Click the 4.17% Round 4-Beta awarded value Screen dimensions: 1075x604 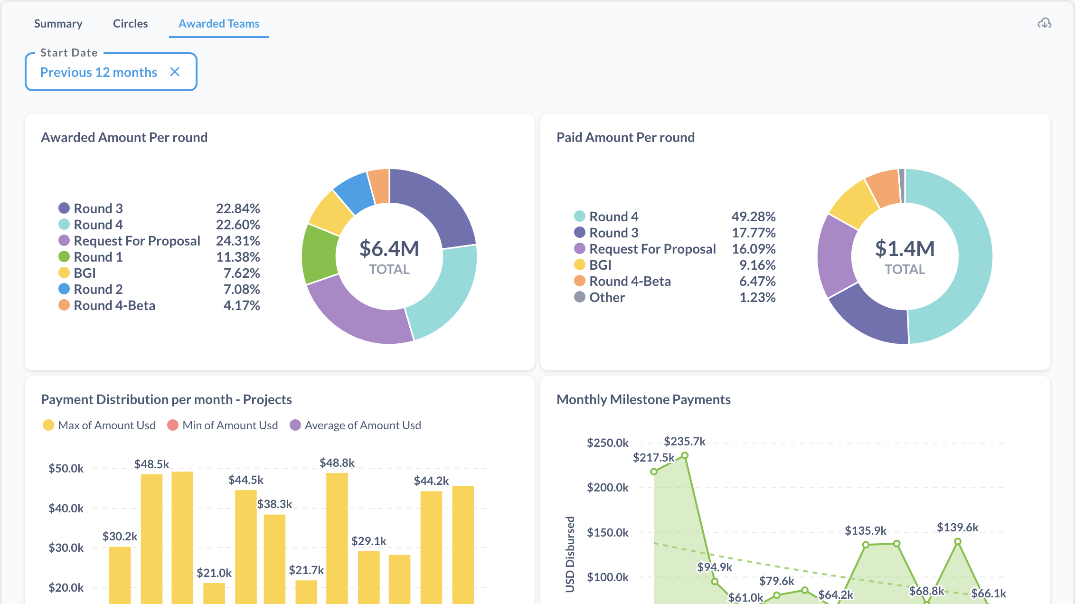242,305
